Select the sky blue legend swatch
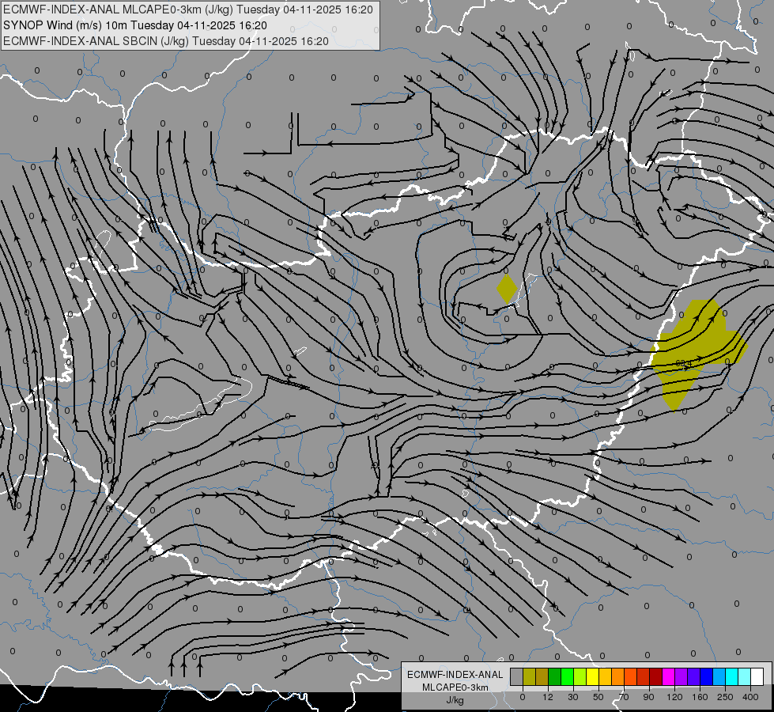774x712 pixels. 719,676
